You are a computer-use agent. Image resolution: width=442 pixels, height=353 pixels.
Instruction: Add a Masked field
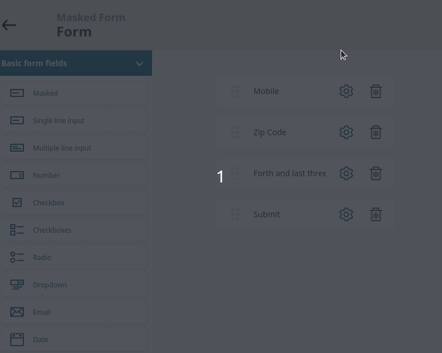point(73,93)
